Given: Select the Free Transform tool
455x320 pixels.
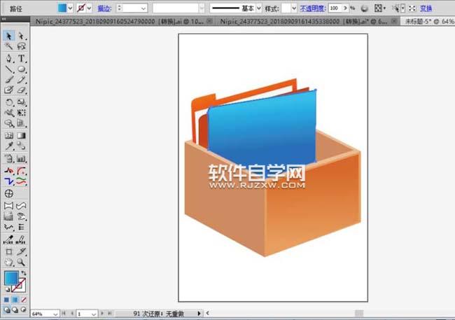Looking at the screenshot, I should pyautogui.click(x=21, y=113).
